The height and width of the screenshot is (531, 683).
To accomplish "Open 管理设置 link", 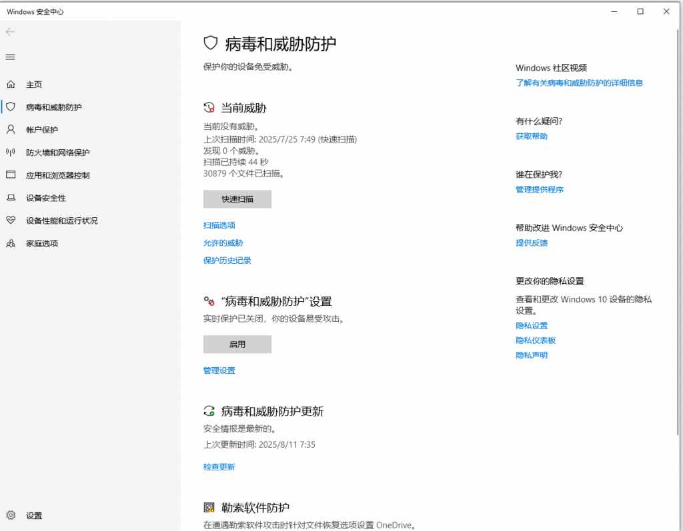I will click(x=219, y=370).
